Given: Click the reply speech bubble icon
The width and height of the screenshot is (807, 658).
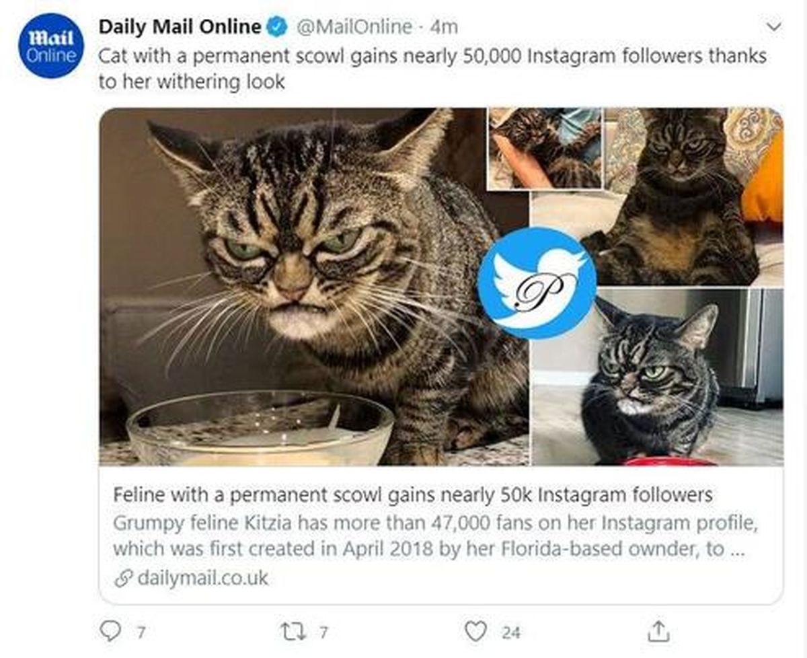Looking at the screenshot, I should (x=108, y=630).
